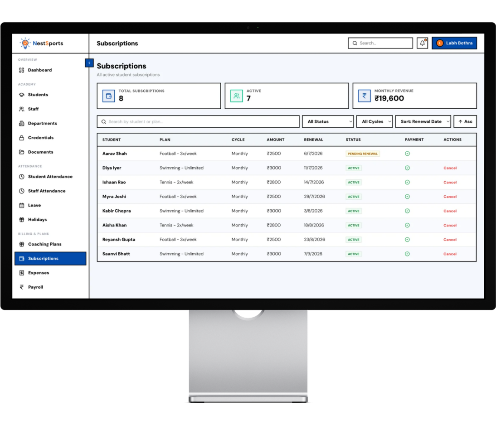Click the Student Attendance clock icon
Viewport: 496px width, 425px height.
click(x=21, y=176)
